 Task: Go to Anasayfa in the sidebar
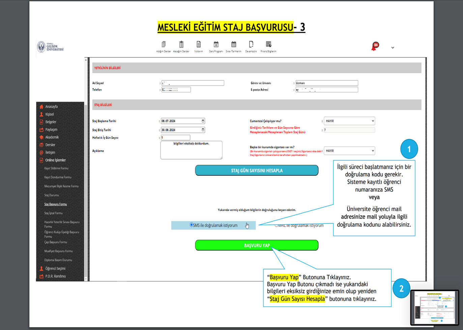pos(52,107)
